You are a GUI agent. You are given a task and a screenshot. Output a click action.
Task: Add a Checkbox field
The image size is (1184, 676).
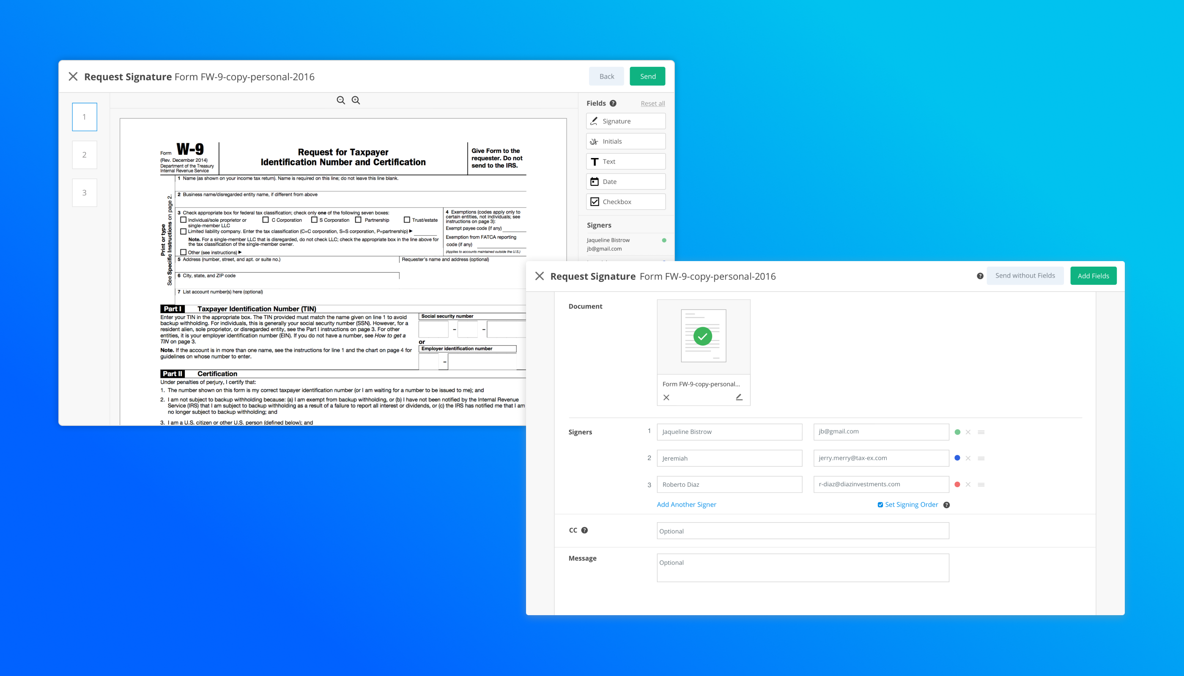coord(625,202)
